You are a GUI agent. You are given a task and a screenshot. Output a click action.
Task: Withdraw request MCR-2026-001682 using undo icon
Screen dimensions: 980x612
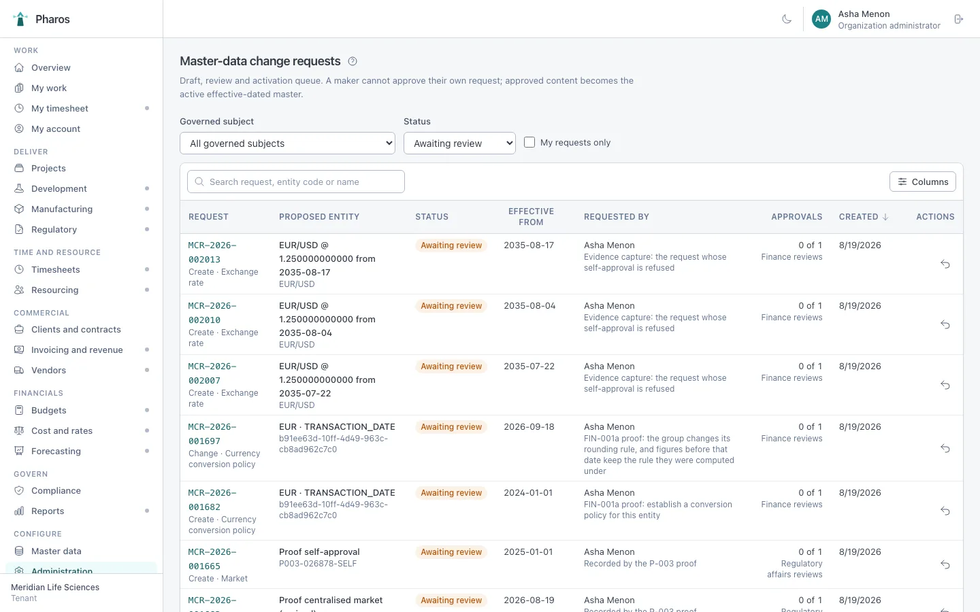click(945, 511)
